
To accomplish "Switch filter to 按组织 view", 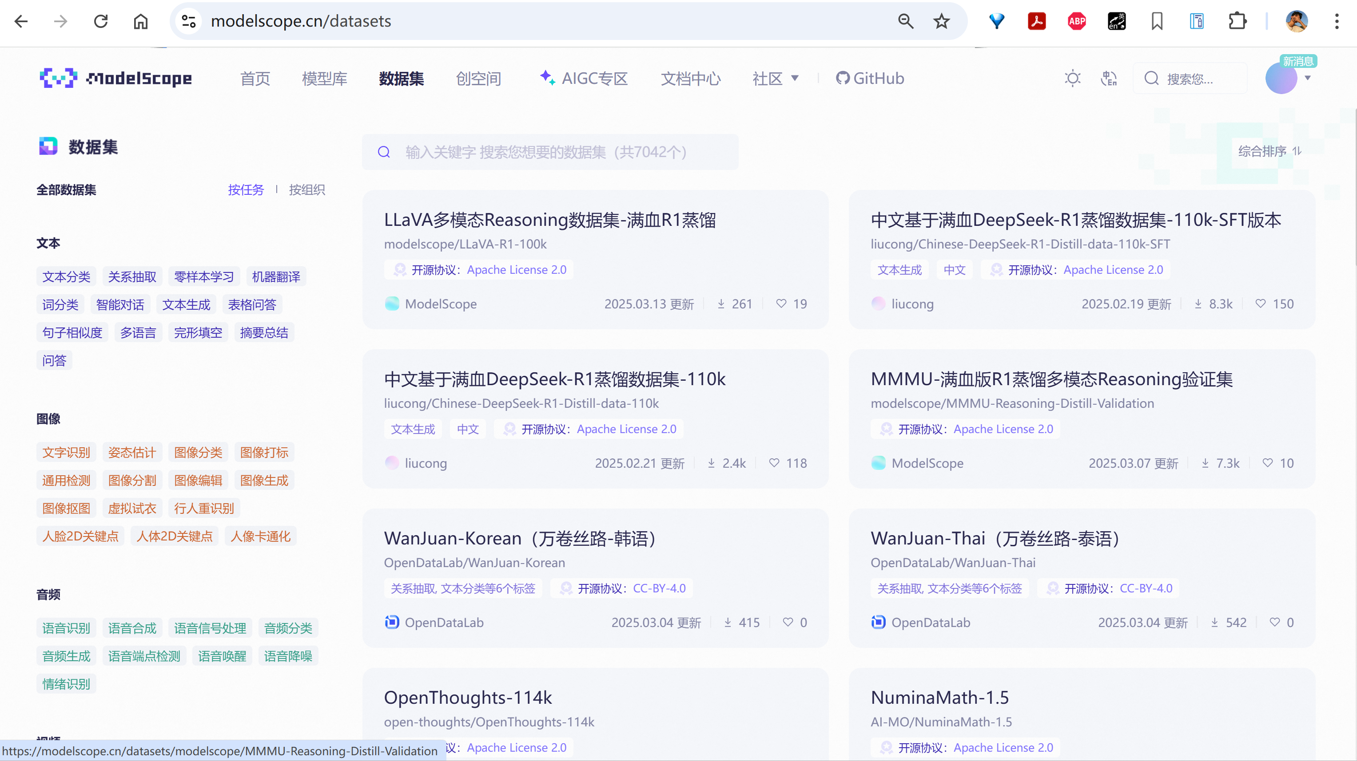I will coord(306,189).
